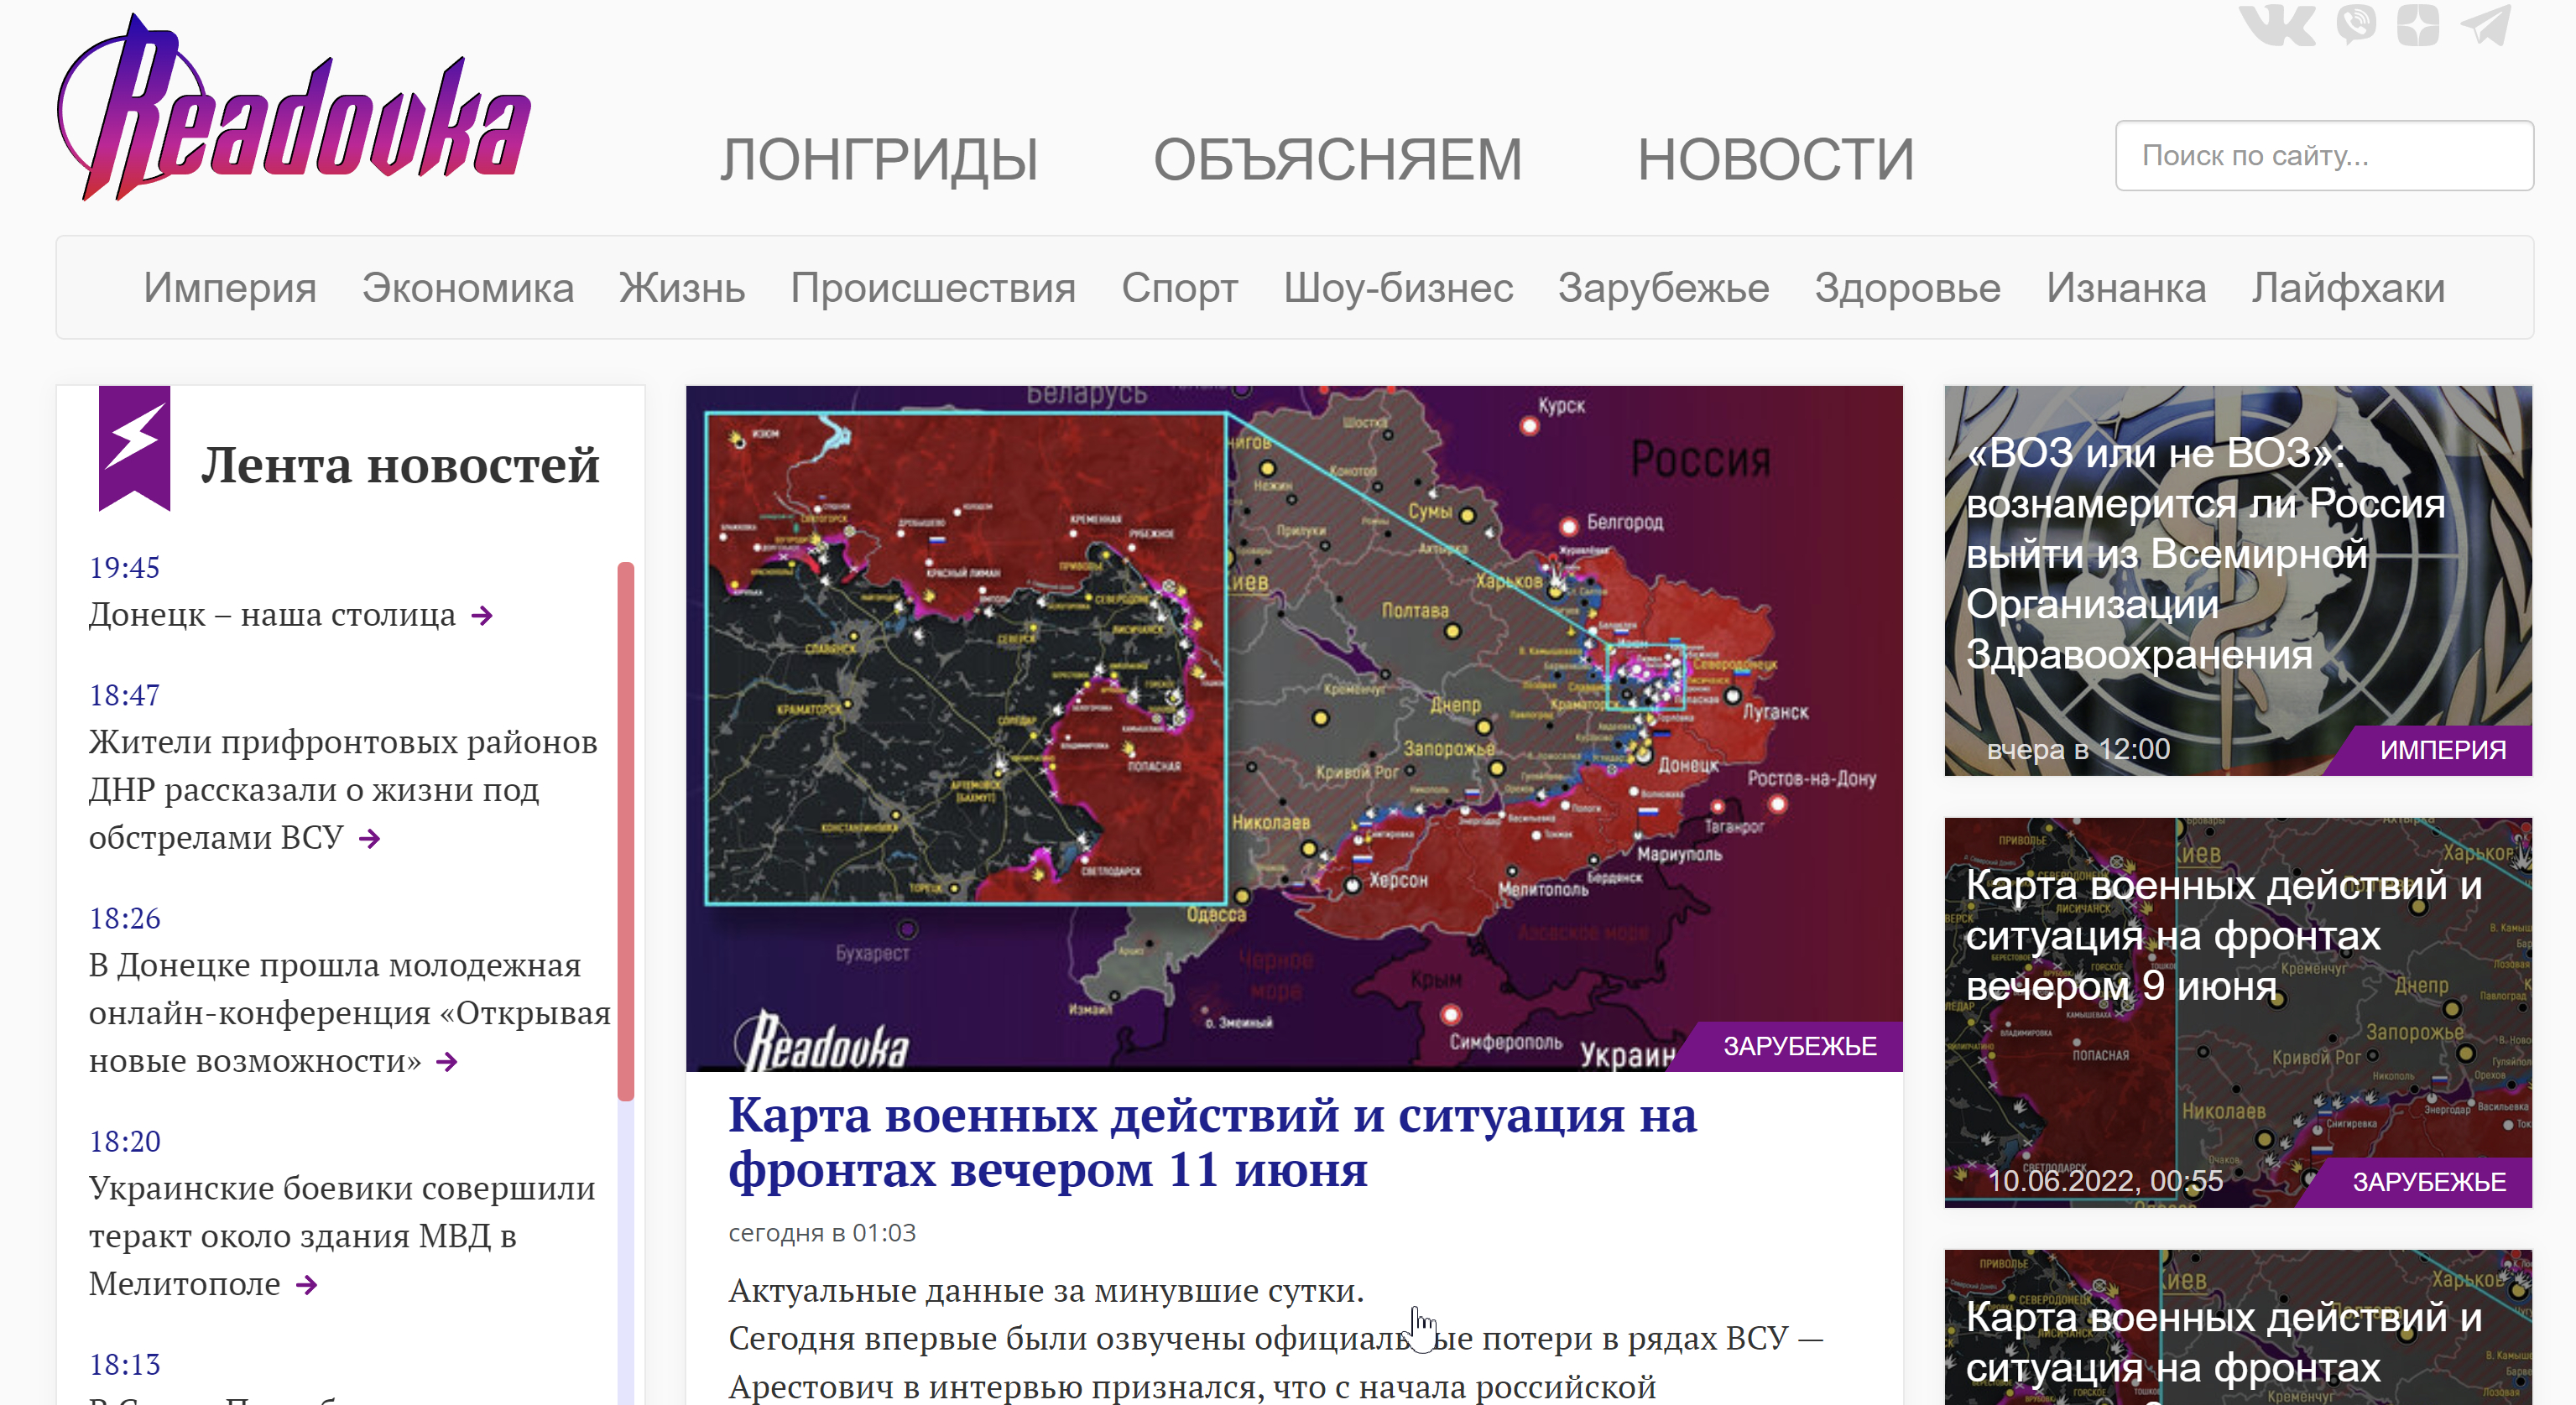2576x1405 pixels.
Task: Select the Лайфхаки category
Action: [x=2348, y=288]
